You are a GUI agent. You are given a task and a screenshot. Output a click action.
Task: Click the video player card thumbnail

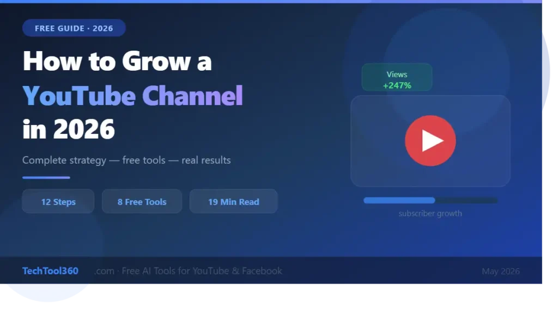click(x=430, y=141)
